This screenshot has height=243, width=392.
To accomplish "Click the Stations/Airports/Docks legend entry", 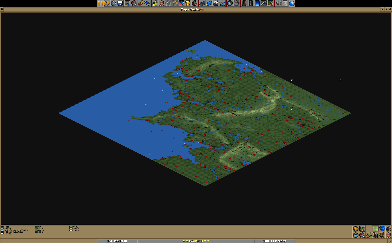I will [14, 230].
